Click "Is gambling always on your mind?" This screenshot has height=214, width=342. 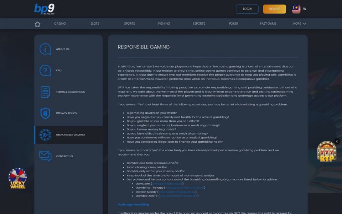click(x=152, y=113)
